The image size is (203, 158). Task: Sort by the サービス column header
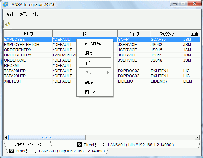tap(28, 34)
